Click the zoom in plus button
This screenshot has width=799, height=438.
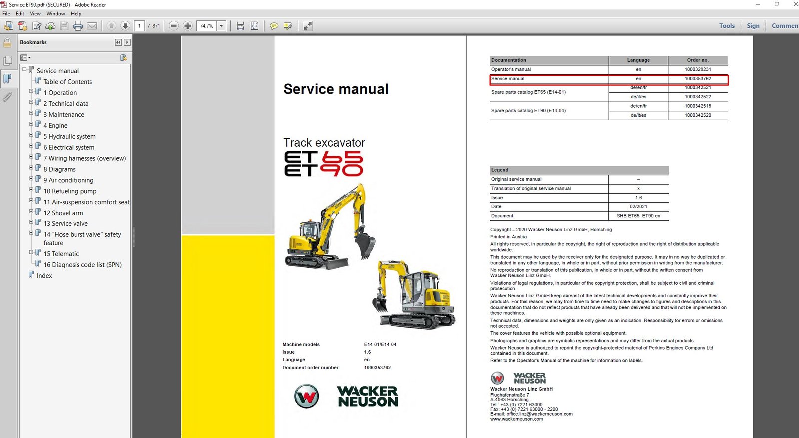[188, 26]
